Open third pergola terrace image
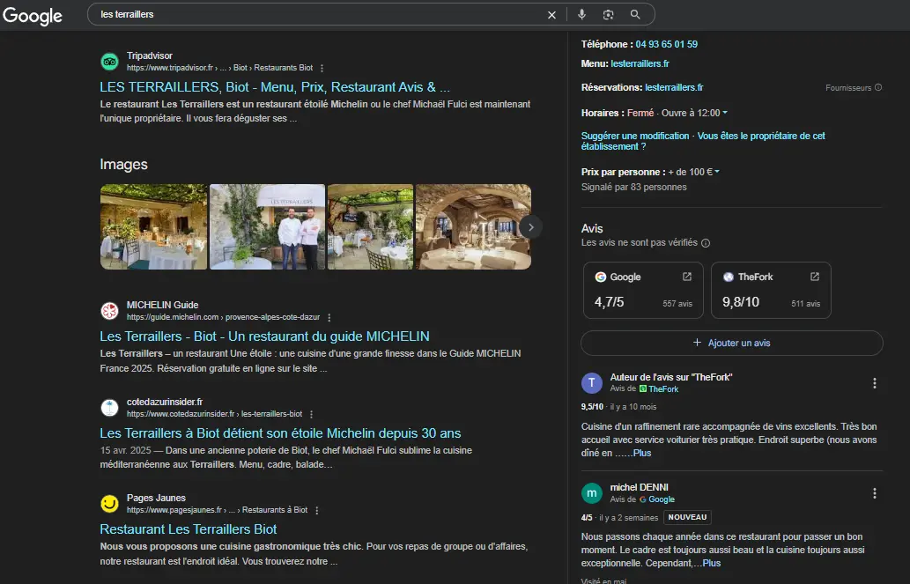The image size is (910, 584). 370,227
